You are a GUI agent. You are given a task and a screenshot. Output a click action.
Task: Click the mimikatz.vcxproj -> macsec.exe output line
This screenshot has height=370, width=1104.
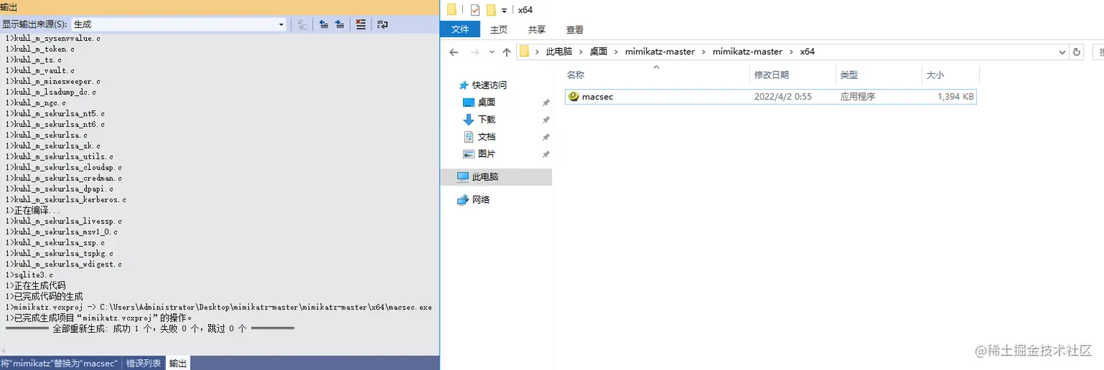coord(218,307)
